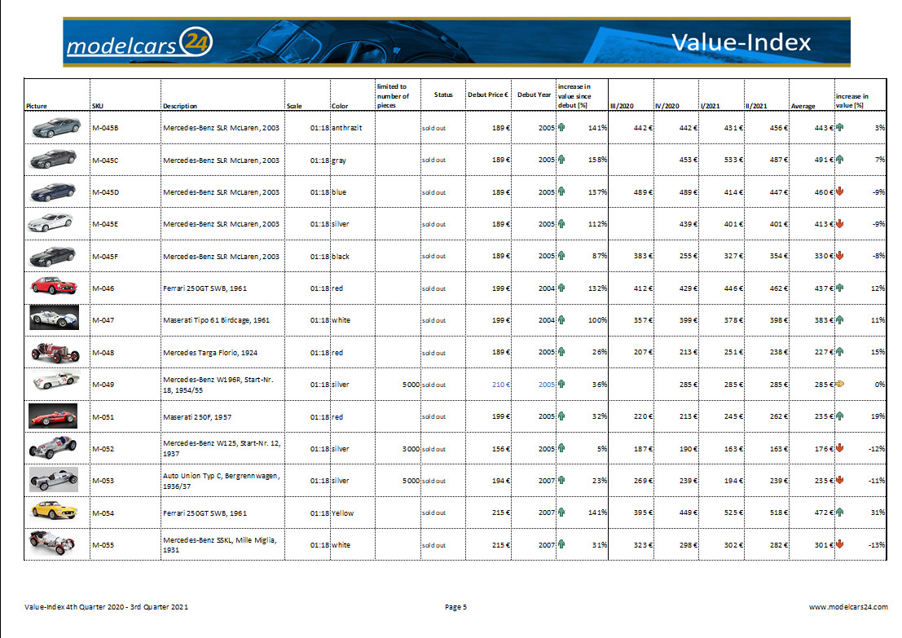Click the since-debut green arrow beside 158% for M-045C
The height and width of the screenshot is (638, 902).
[561, 160]
